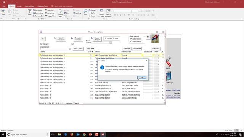Viewport: 244px width, 137px height.
Task: Open Firefox from taskbar
Action: click(x=72, y=134)
